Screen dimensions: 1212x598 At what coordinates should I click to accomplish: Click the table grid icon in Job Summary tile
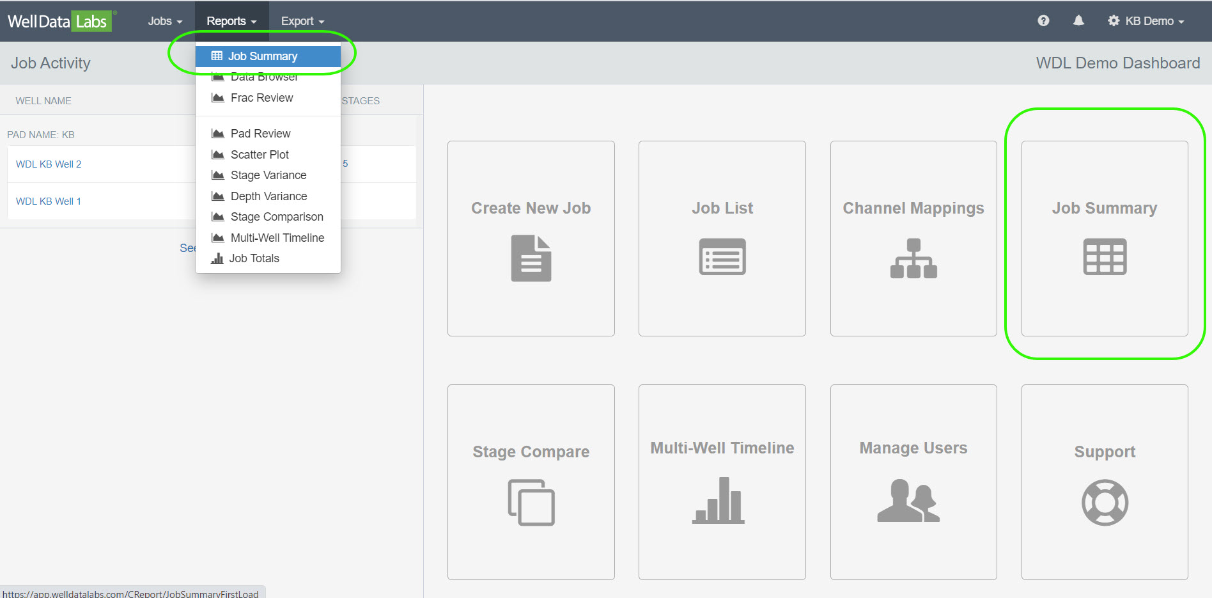click(x=1105, y=256)
